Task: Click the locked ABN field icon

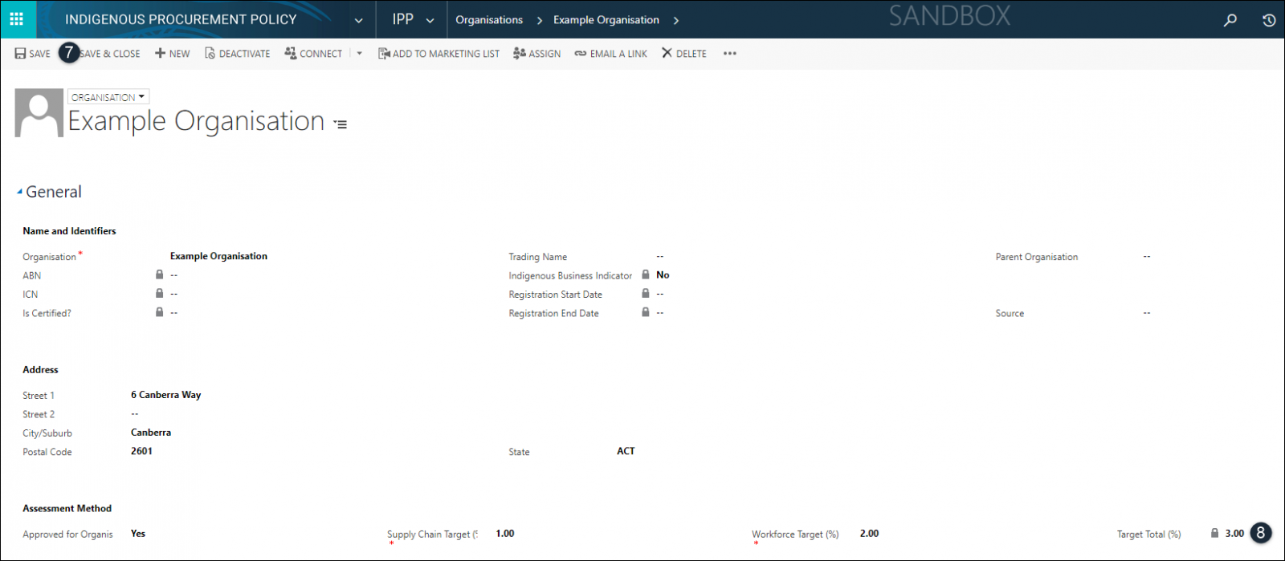Action: pyautogui.click(x=159, y=274)
